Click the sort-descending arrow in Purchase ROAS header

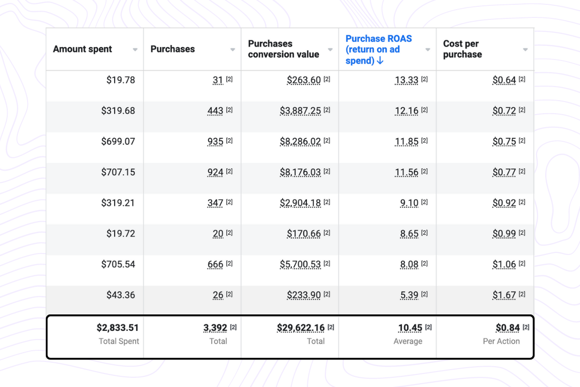(380, 61)
